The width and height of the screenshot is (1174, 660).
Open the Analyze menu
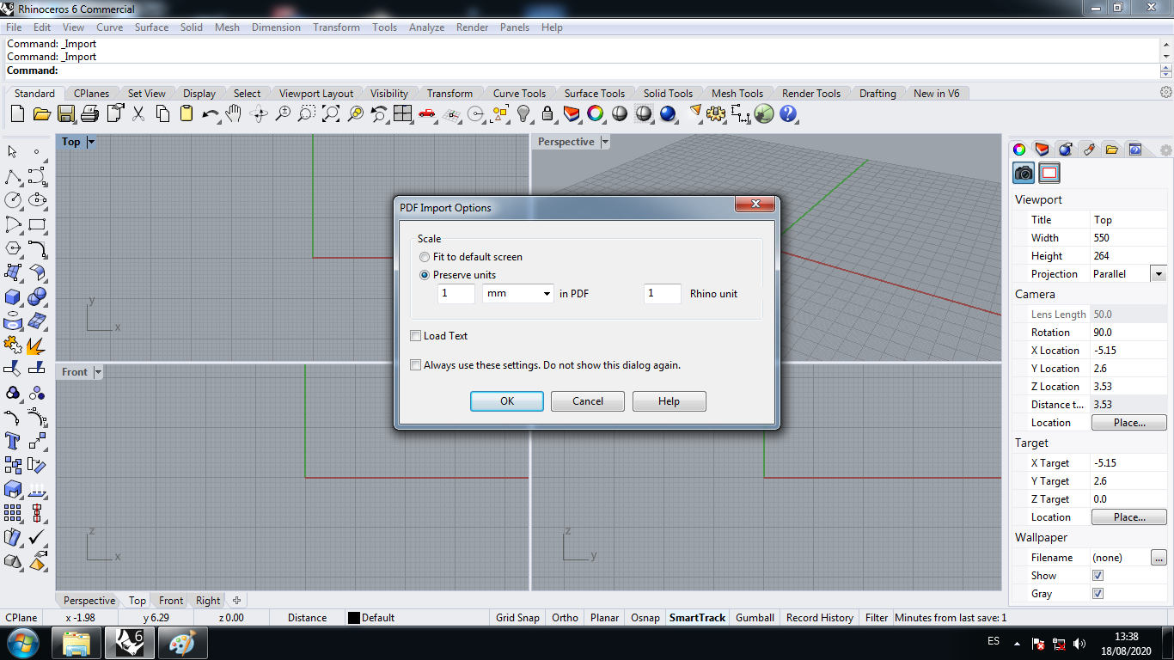[x=426, y=27]
